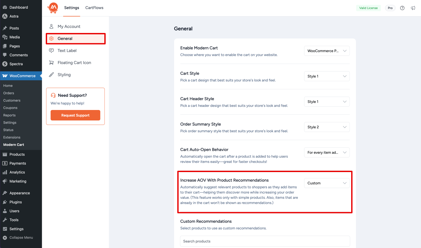Open WooCommerce Extensions submenu link
Image resolution: width=421 pixels, height=248 pixels.
[12, 137]
